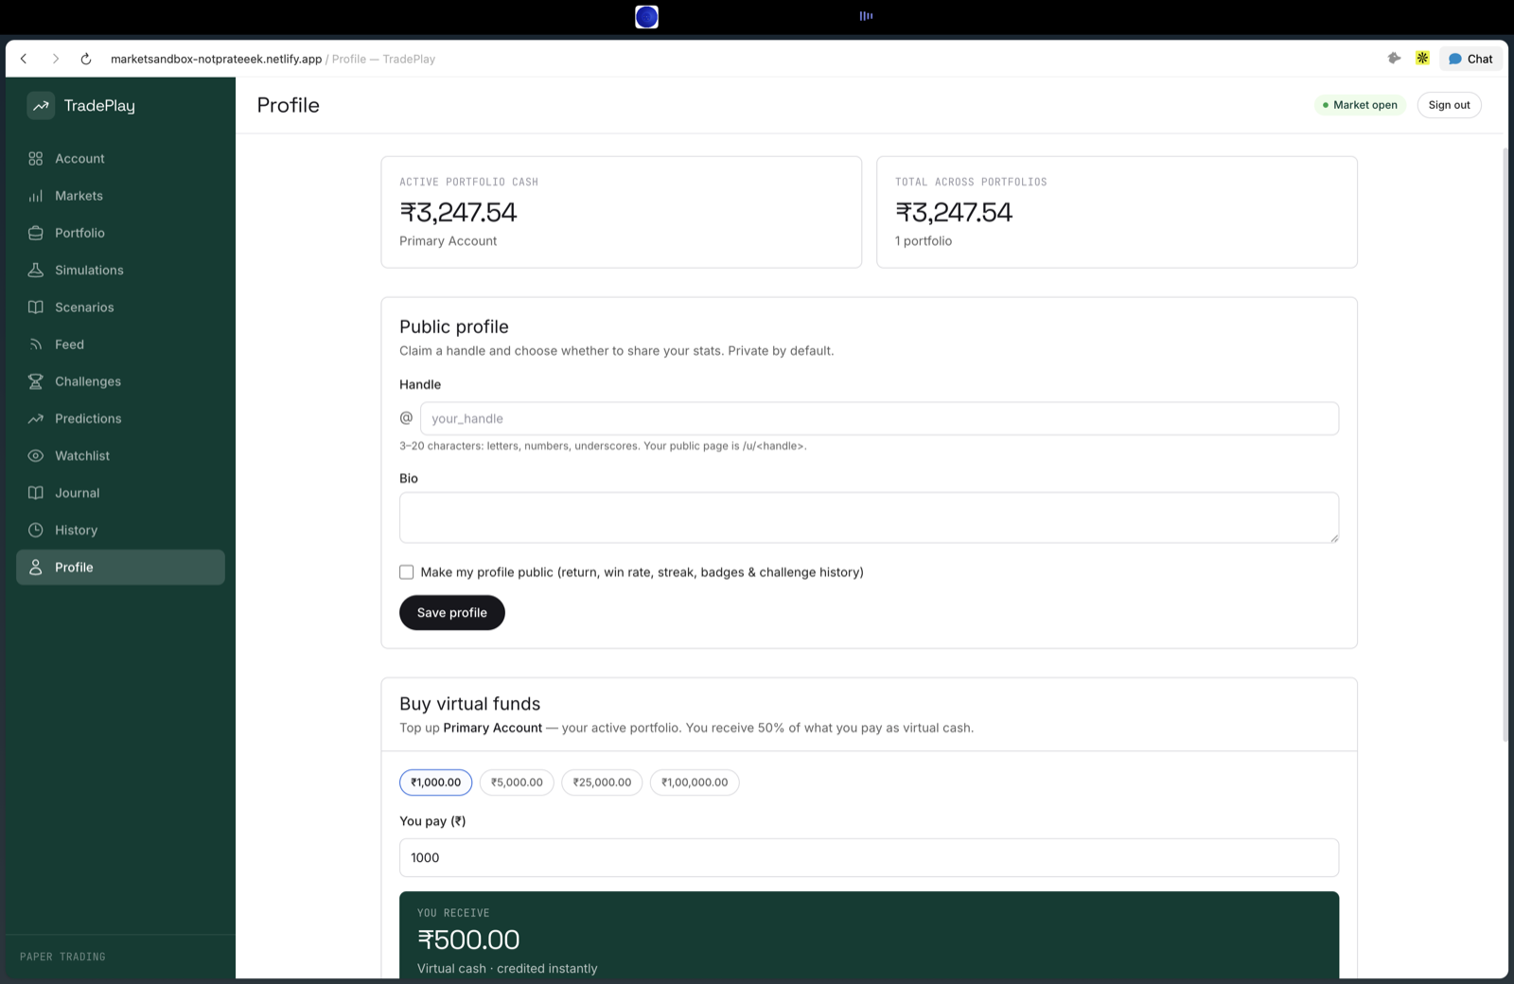Viewport: 1514px width, 984px height.
Task: Click the audio bars icon in top bar
Action: [866, 16]
